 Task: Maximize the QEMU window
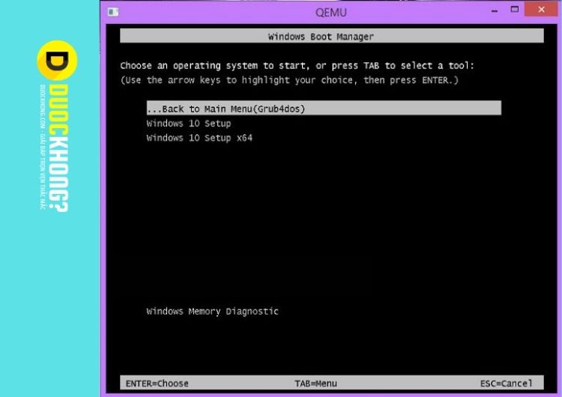point(515,10)
